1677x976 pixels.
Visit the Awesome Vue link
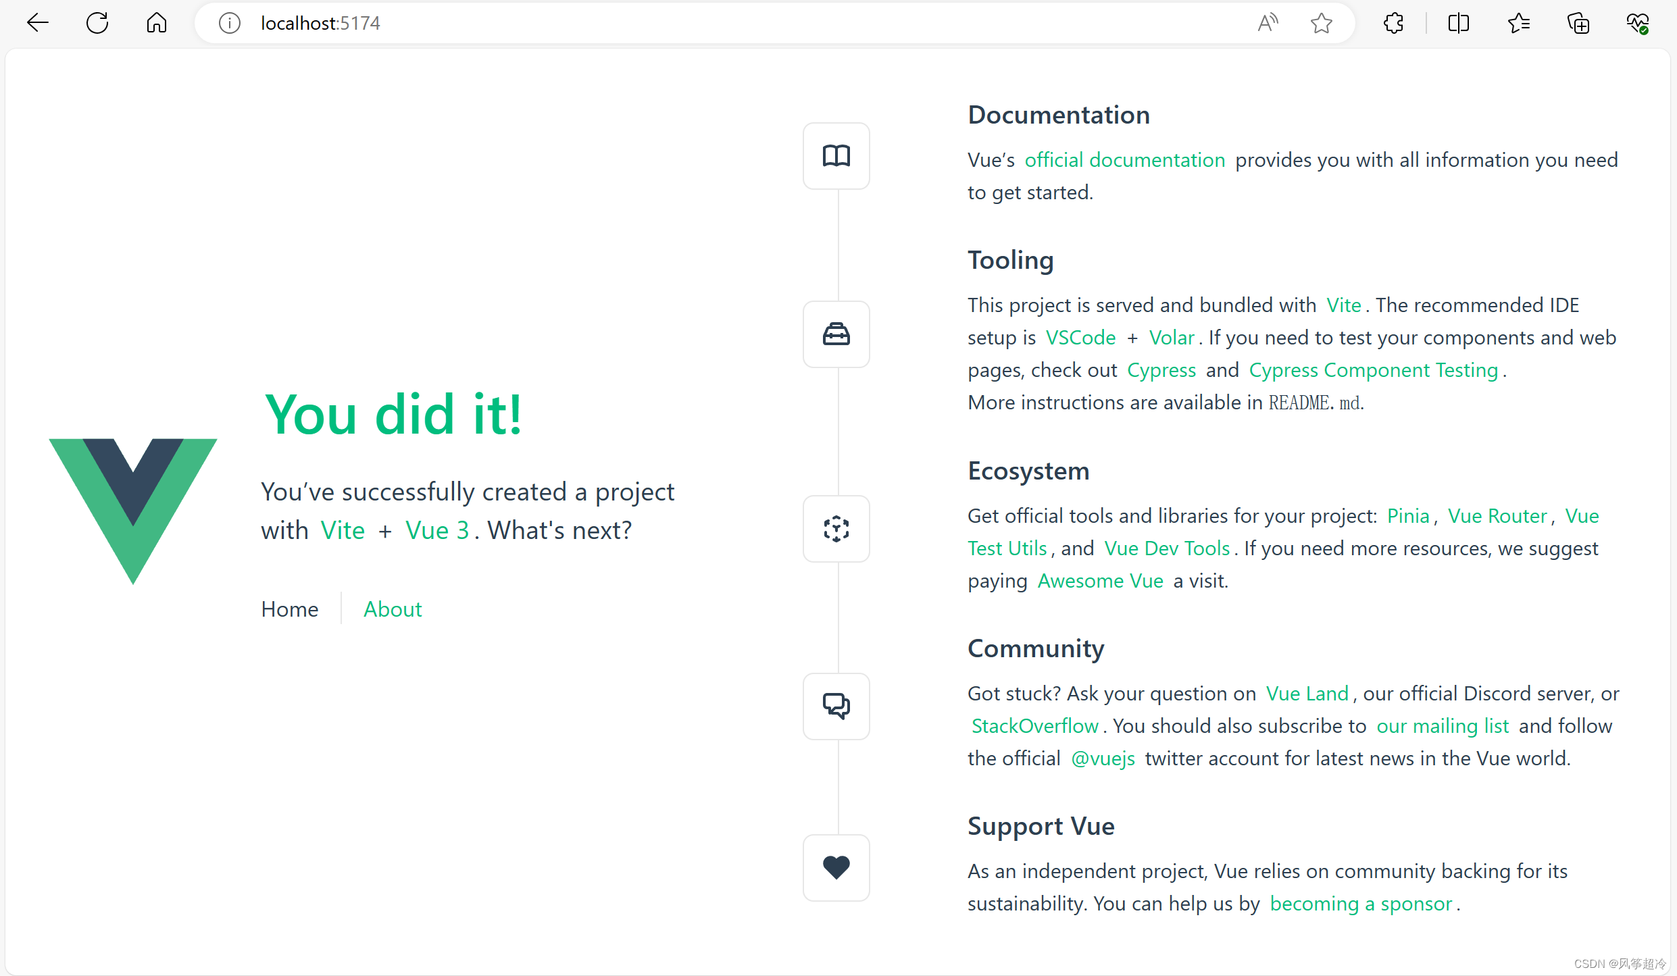[x=1100, y=581]
